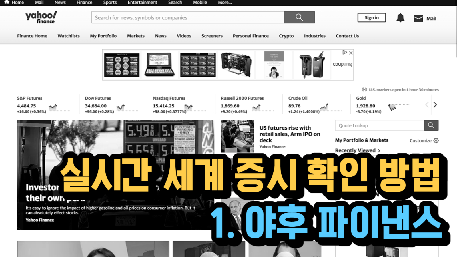Open the Watchlists tab
Viewport: 457px width, 257px height.
point(69,36)
